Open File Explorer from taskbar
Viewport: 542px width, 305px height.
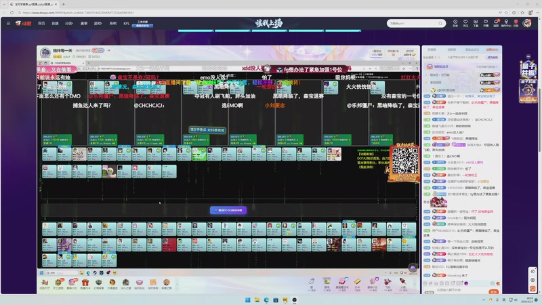point(257,300)
